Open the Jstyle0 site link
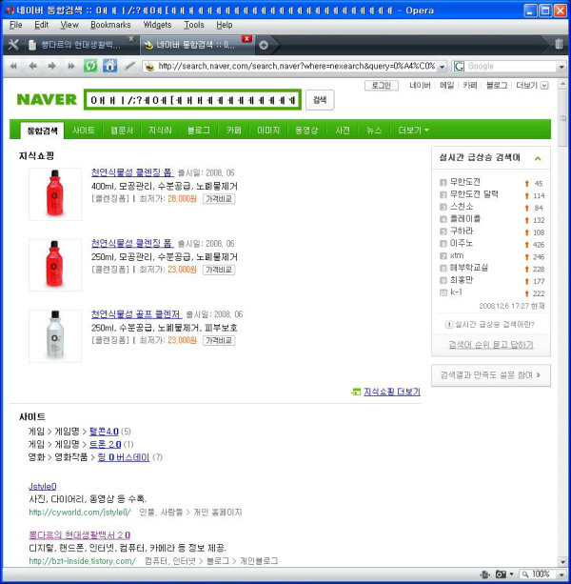Screen dimensions: 571x584 coord(43,487)
